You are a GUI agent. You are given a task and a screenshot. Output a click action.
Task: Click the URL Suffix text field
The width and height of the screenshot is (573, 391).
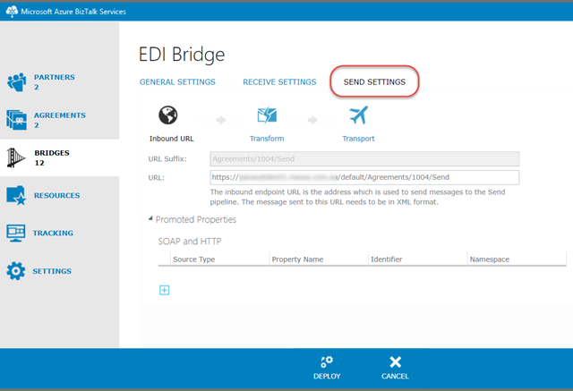[x=363, y=158]
